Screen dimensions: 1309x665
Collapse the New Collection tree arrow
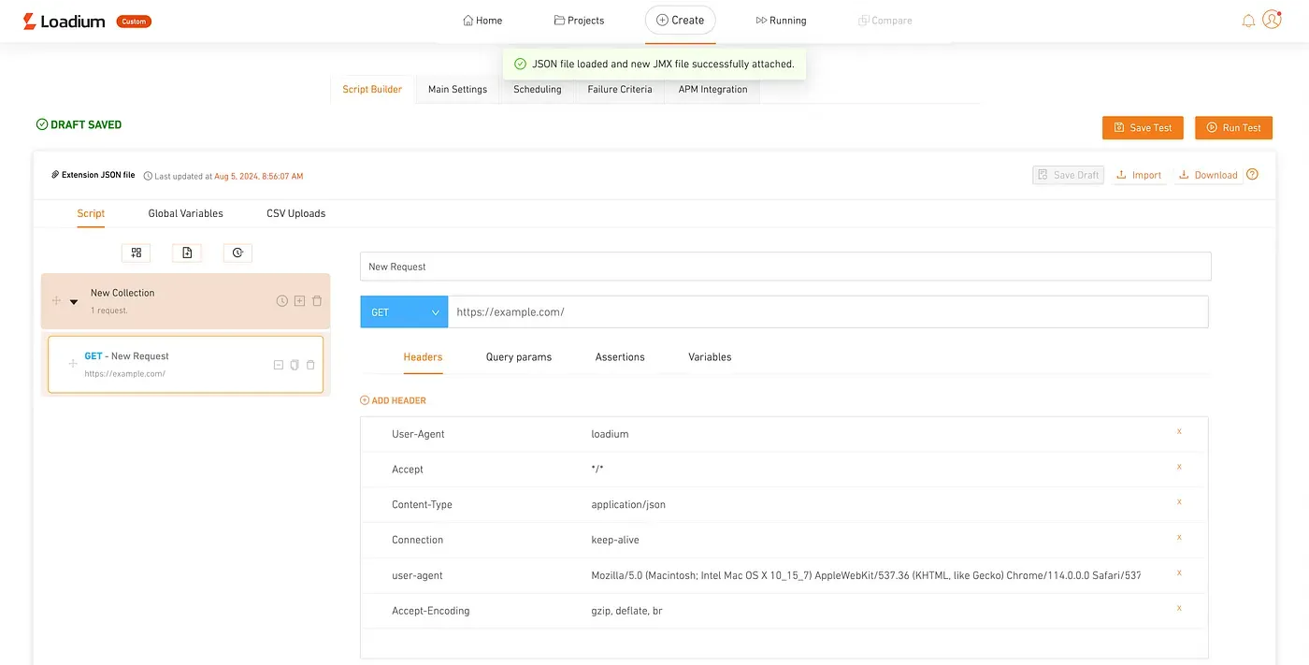pos(74,302)
